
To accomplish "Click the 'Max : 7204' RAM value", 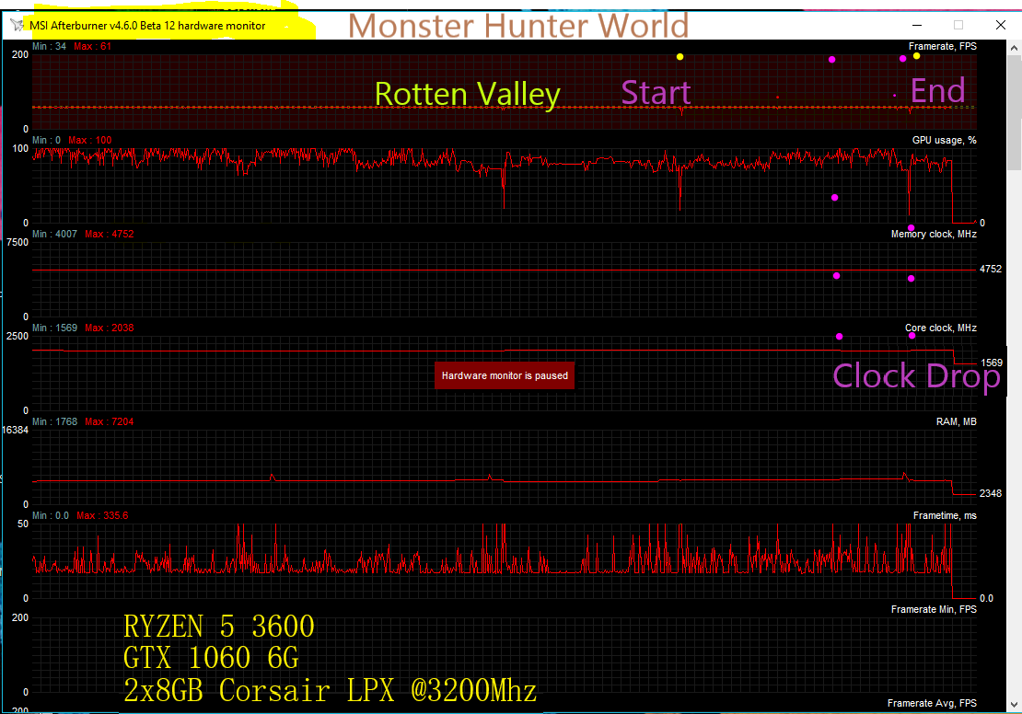I will [109, 421].
